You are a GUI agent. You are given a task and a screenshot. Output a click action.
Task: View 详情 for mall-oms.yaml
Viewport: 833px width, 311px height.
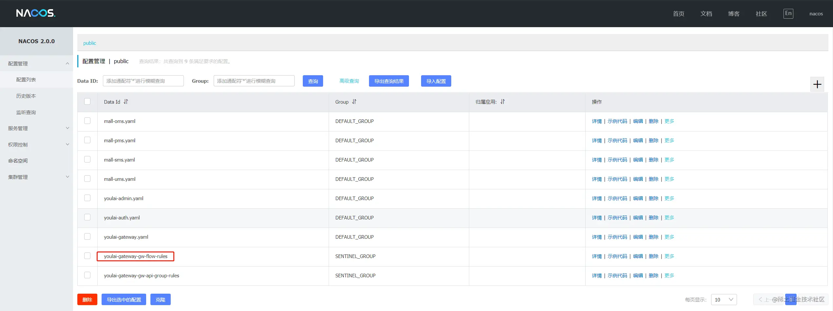[597, 121]
